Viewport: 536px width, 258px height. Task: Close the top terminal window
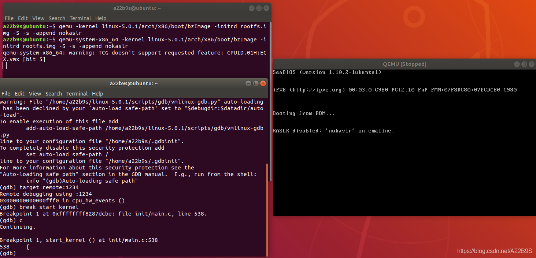pyautogui.click(x=266, y=8)
